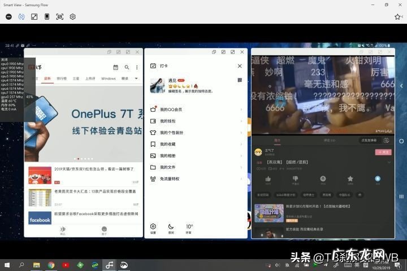Follow the uploader with the pink + button
The height and width of the screenshot is (271, 407).
point(383,152)
